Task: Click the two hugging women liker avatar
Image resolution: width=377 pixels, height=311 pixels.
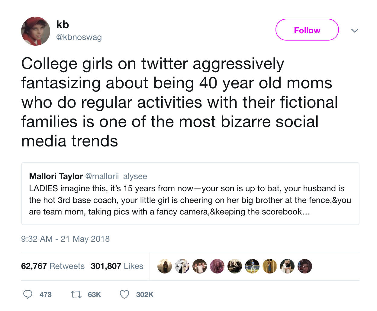Action: tap(287, 266)
